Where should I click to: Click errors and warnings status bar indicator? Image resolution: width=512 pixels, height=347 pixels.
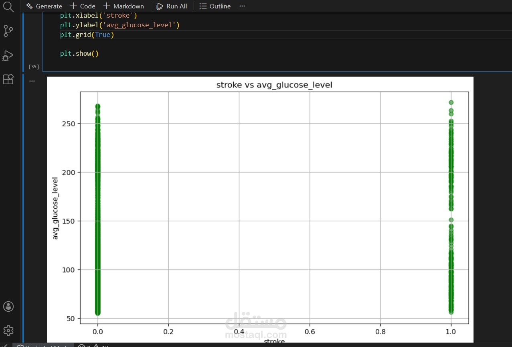tap(93, 345)
